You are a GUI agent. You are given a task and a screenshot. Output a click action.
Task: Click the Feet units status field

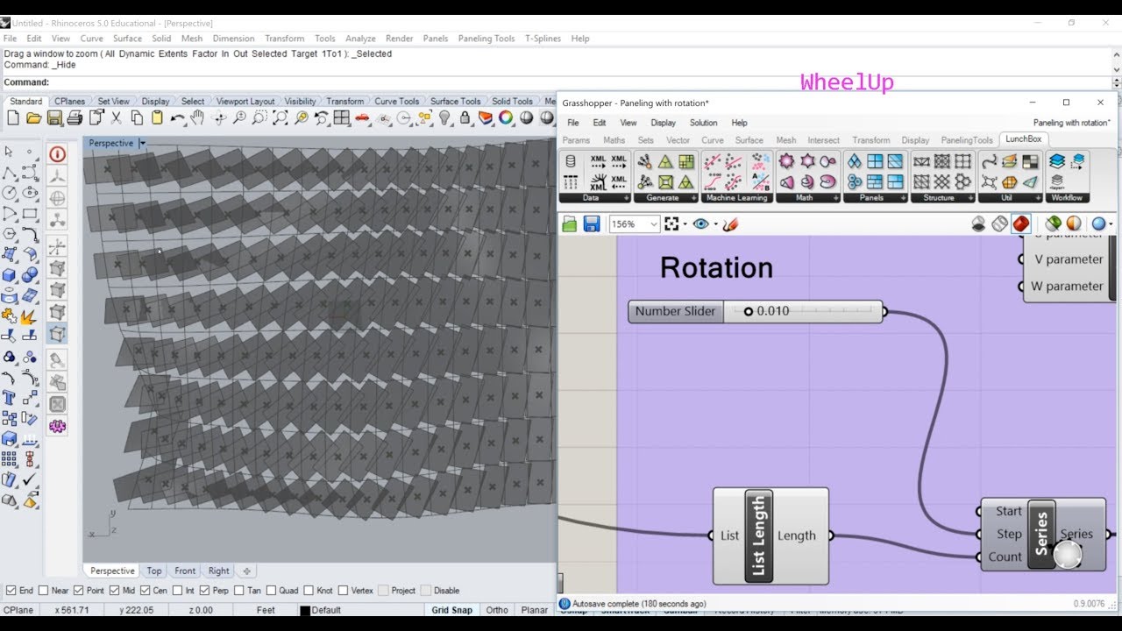click(266, 610)
